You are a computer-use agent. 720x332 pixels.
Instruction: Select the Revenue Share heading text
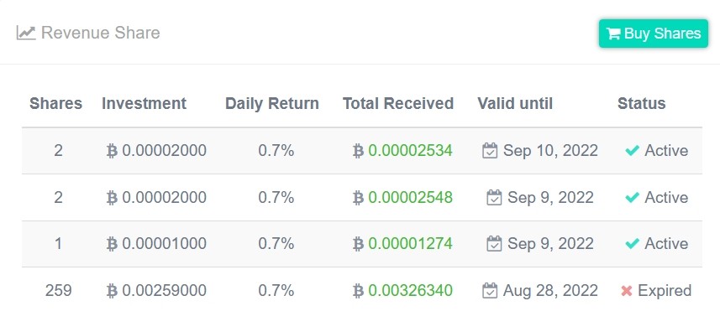click(101, 33)
